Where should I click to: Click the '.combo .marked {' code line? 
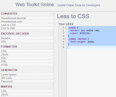coord(78,39)
